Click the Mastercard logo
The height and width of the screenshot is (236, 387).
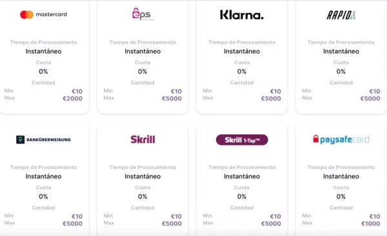click(43, 15)
